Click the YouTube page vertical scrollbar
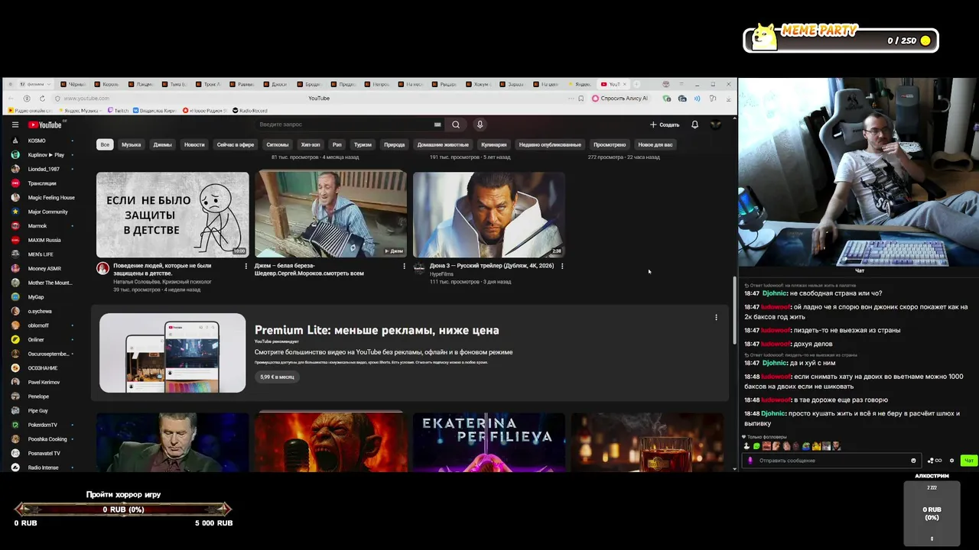This screenshot has height=550, width=979. [x=734, y=309]
